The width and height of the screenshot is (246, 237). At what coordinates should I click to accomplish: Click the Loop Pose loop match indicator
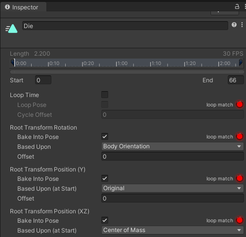[240, 104]
